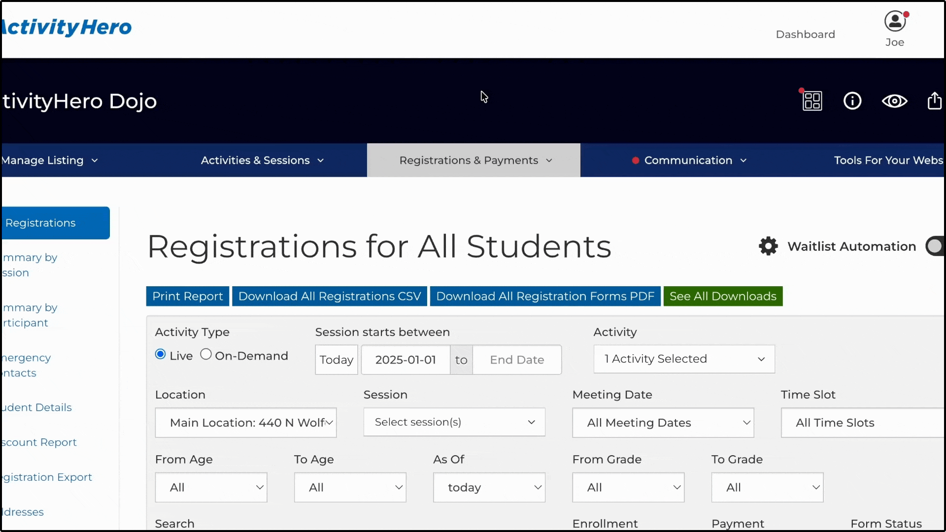This screenshot has width=946, height=532.
Task: Click See All Downloads button
Action: point(723,297)
